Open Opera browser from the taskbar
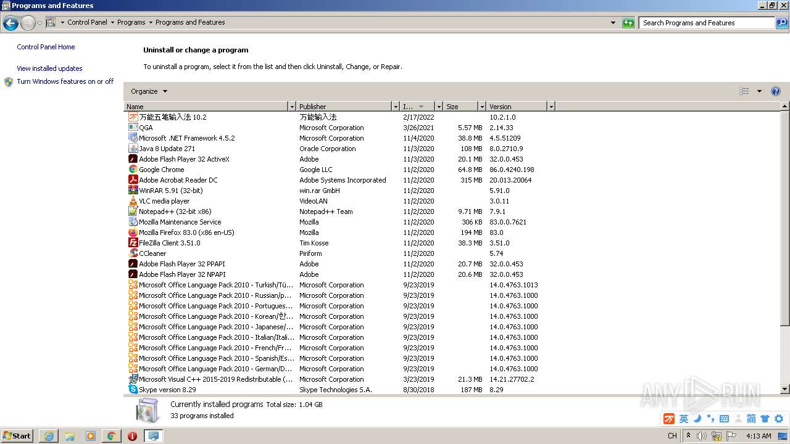Image resolution: width=790 pixels, height=444 pixels. click(132, 436)
